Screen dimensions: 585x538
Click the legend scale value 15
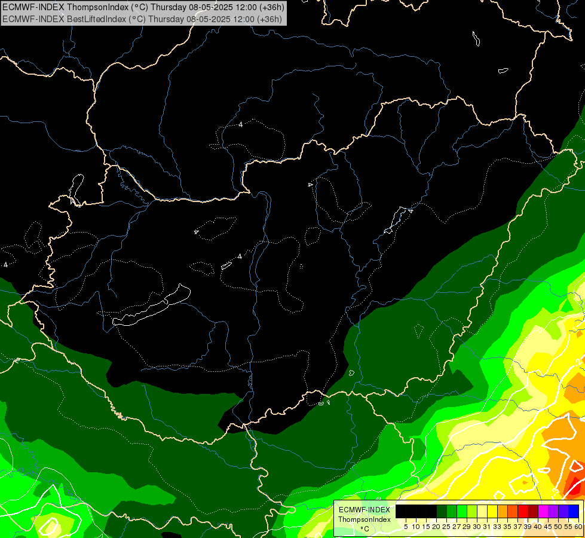426,527
